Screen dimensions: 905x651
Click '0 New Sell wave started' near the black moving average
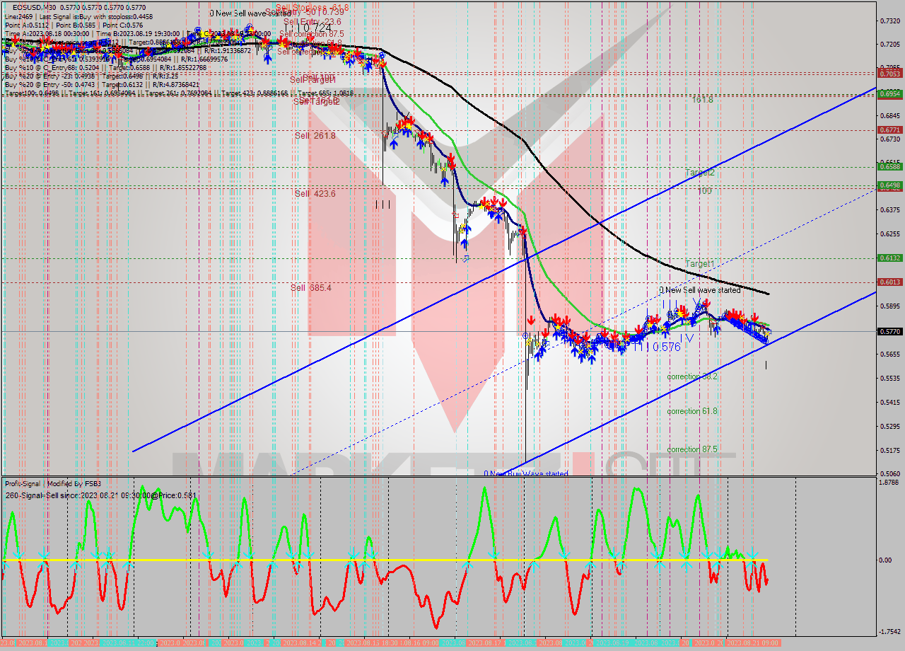click(x=700, y=290)
